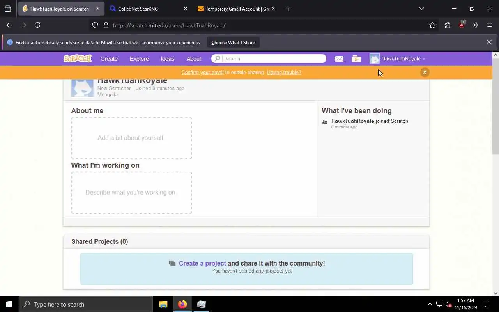Open the Scratch messages envelope icon
The width and height of the screenshot is (499, 312).
[339, 59]
